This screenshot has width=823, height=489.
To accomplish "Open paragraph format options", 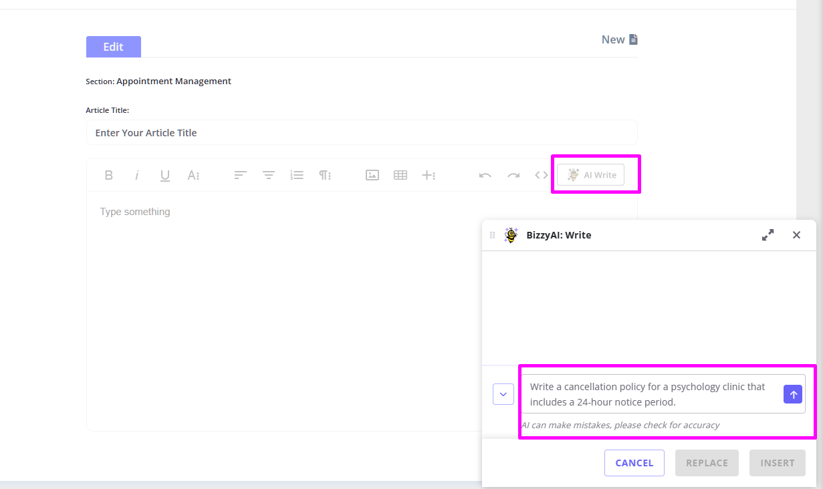I will click(325, 176).
